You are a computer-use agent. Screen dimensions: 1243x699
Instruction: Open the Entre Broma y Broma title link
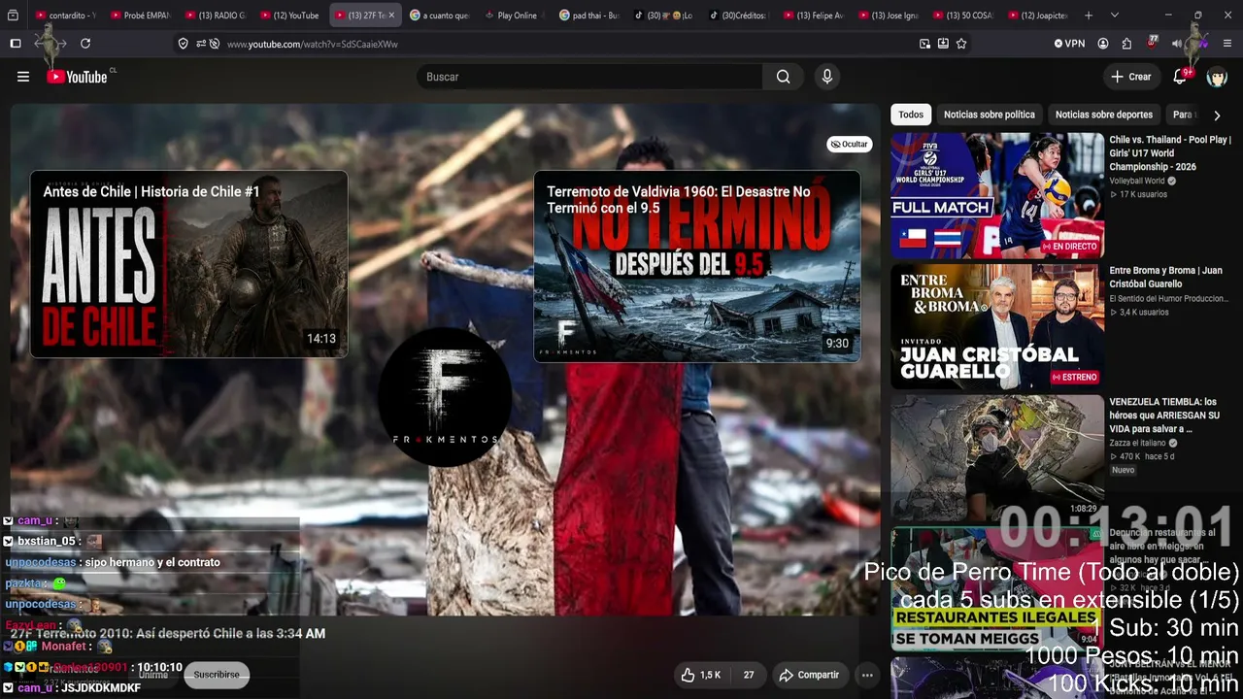tap(1166, 277)
